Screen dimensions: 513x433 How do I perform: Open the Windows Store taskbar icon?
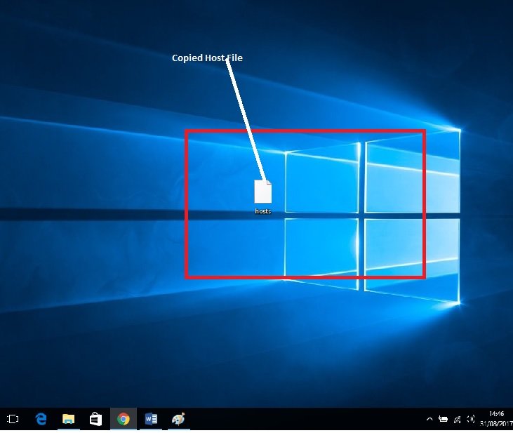[96, 419]
